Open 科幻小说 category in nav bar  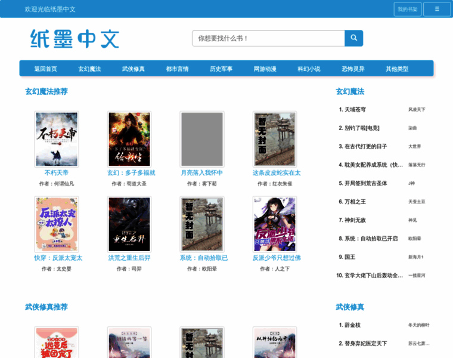pyautogui.click(x=309, y=69)
